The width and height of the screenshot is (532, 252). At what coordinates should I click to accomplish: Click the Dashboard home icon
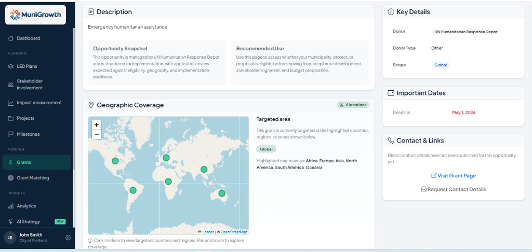pos(10,38)
